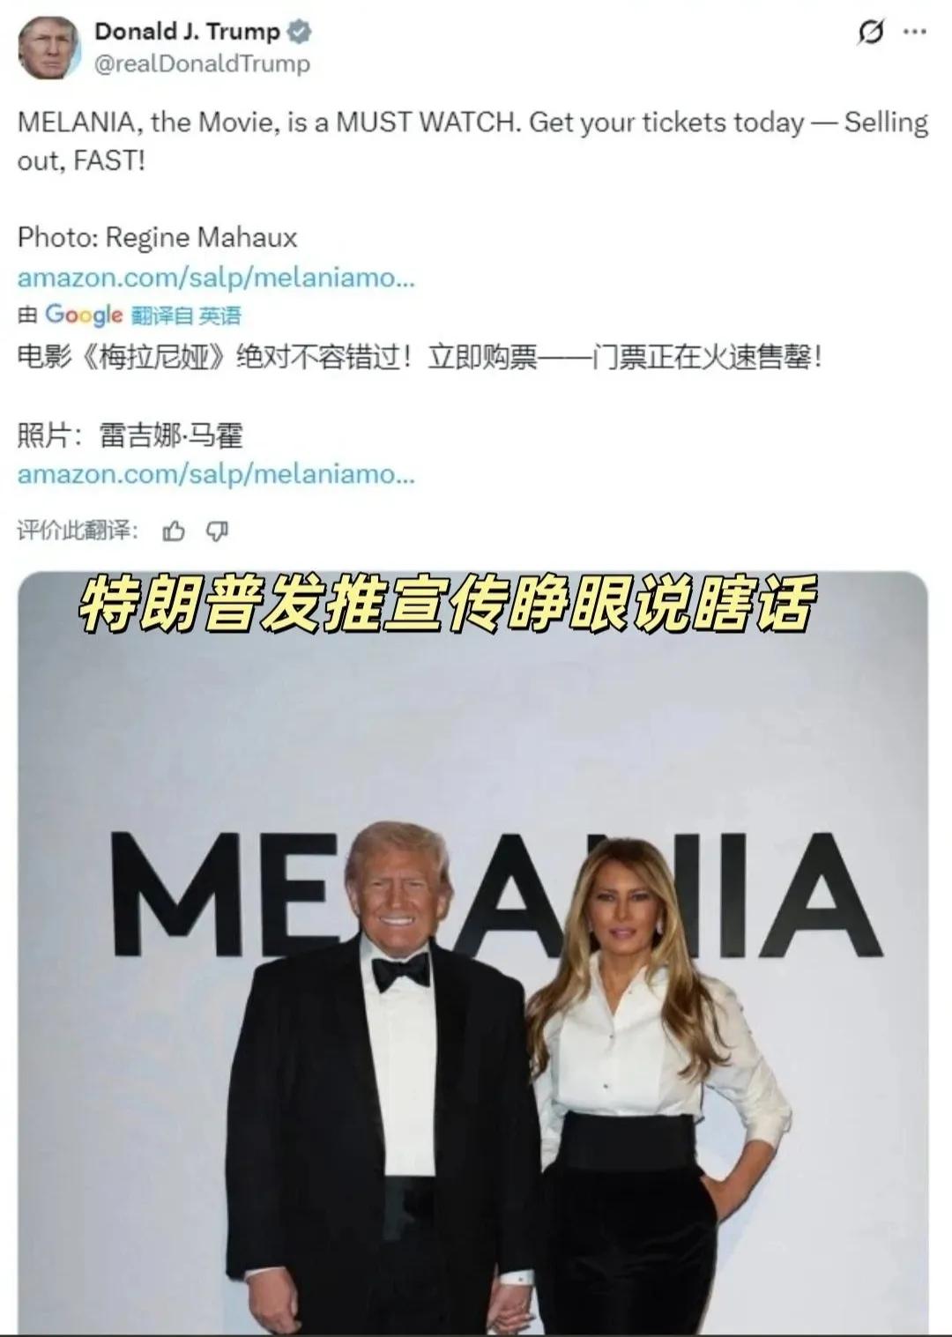Click the Chinese translated tweet text
This screenshot has width=952, height=1337.
[420, 357]
